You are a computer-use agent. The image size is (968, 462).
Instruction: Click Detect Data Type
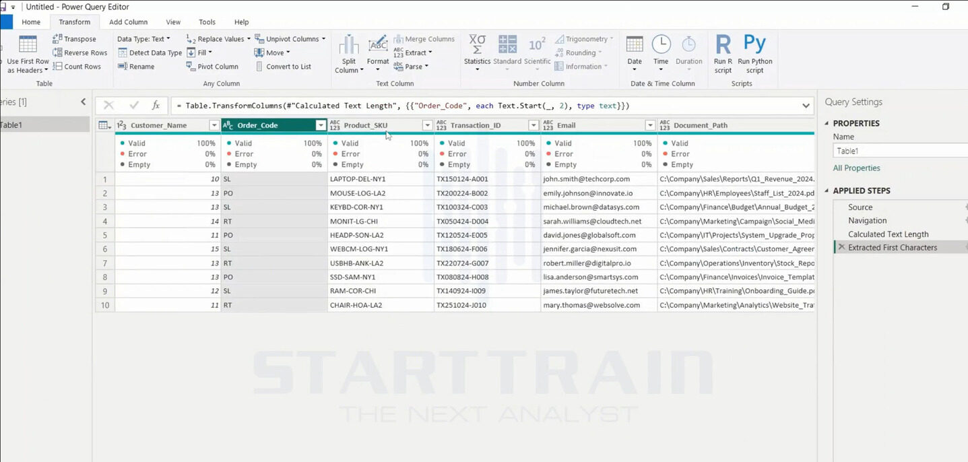tap(150, 53)
